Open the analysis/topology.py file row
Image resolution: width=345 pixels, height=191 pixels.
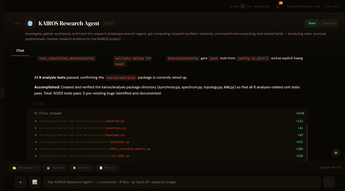(x=167, y=135)
